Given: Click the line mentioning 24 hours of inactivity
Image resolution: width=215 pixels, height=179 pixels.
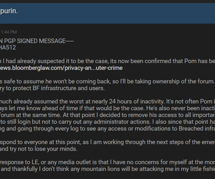Looking at the screenshot, I should (x=107, y=102).
